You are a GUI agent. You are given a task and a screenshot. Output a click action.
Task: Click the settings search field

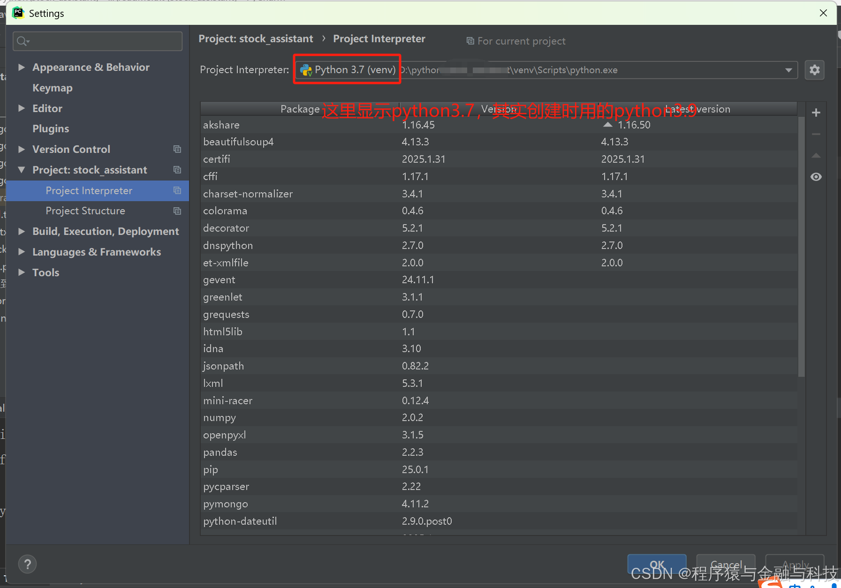[97, 41]
